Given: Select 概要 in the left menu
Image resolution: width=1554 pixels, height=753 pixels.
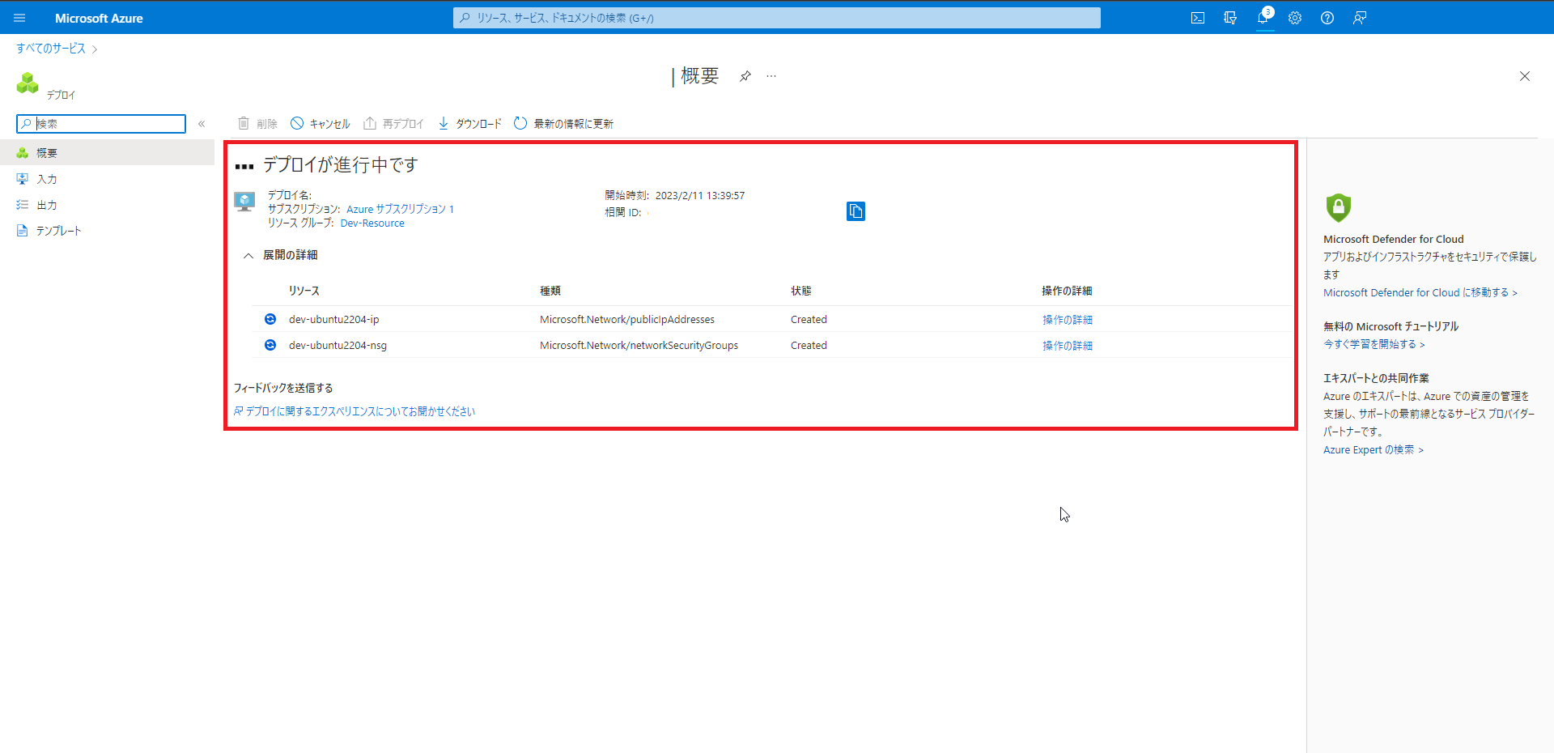Looking at the screenshot, I should click(x=107, y=152).
